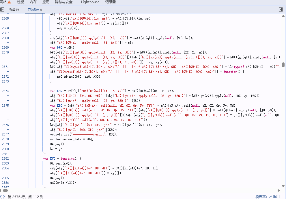Select the 原型链 file tab
Viewport: 286px width, 199px height.
pyautogui.click(x=14, y=9)
